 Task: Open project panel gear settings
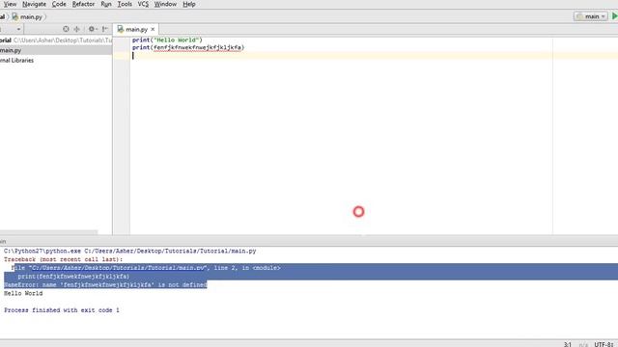tap(93, 29)
